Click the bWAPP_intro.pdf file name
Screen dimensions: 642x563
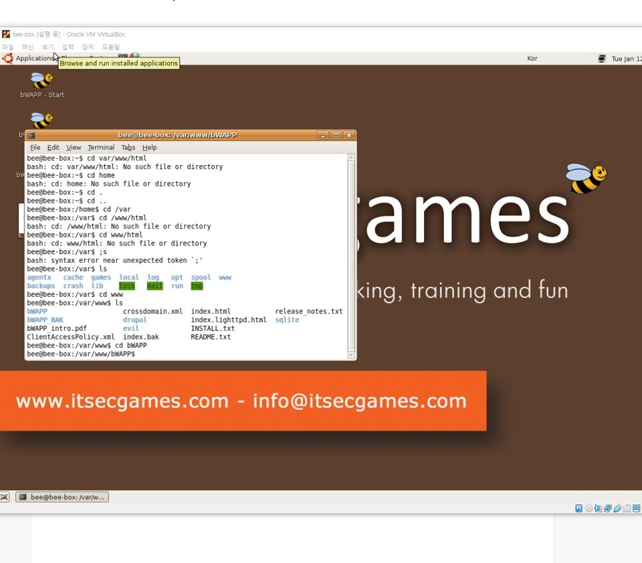point(57,329)
